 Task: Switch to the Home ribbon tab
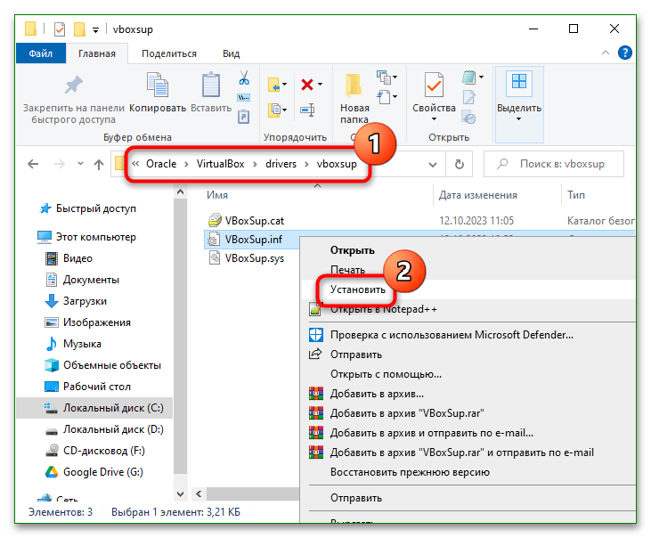[x=97, y=53]
